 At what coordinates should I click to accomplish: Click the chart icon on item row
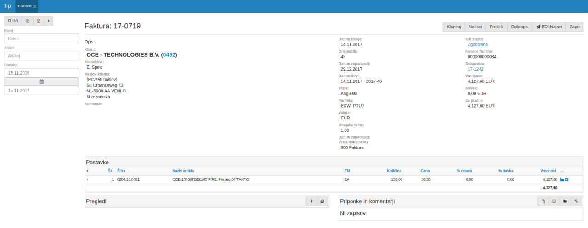point(562,179)
